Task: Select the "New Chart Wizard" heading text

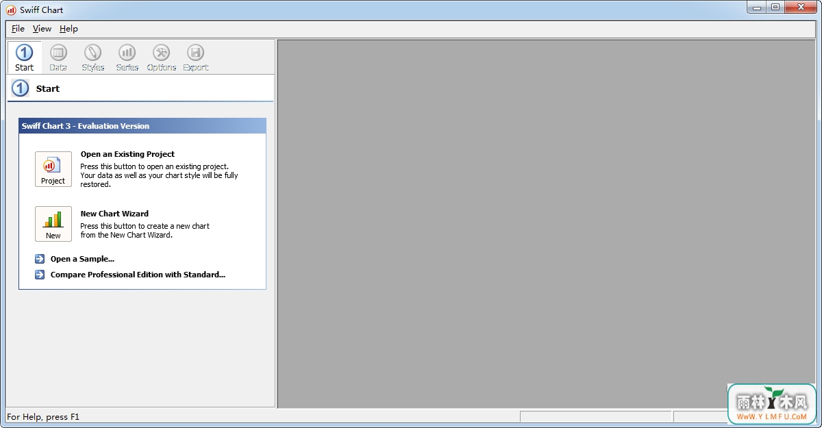Action: tap(114, 214)
